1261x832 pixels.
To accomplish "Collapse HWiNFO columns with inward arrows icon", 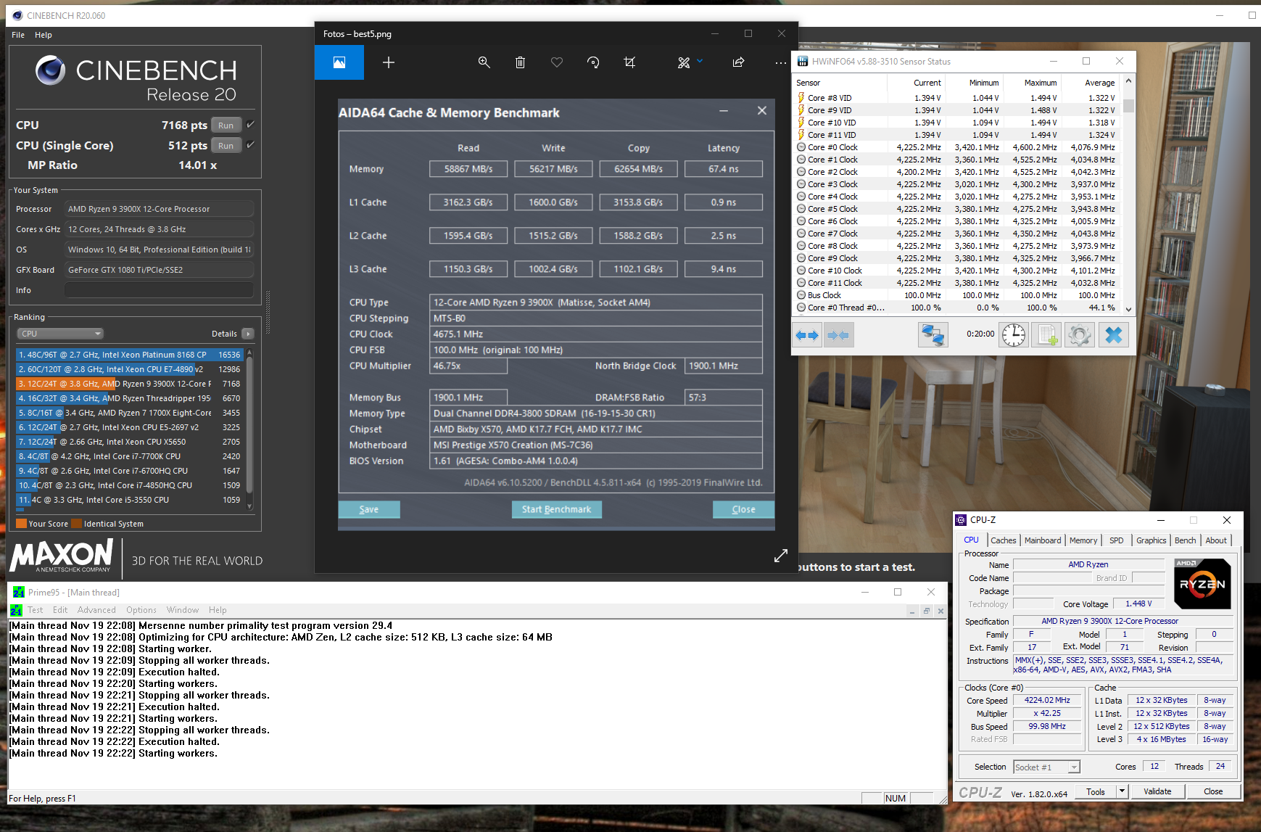I will [x=838, y=335].
